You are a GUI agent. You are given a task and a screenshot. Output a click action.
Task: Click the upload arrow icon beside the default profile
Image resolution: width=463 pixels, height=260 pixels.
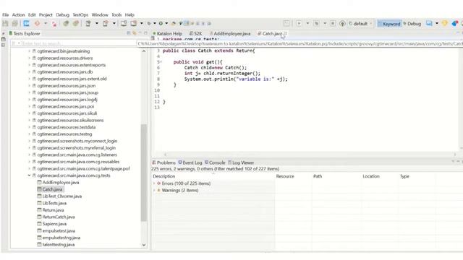pos(342,24)
